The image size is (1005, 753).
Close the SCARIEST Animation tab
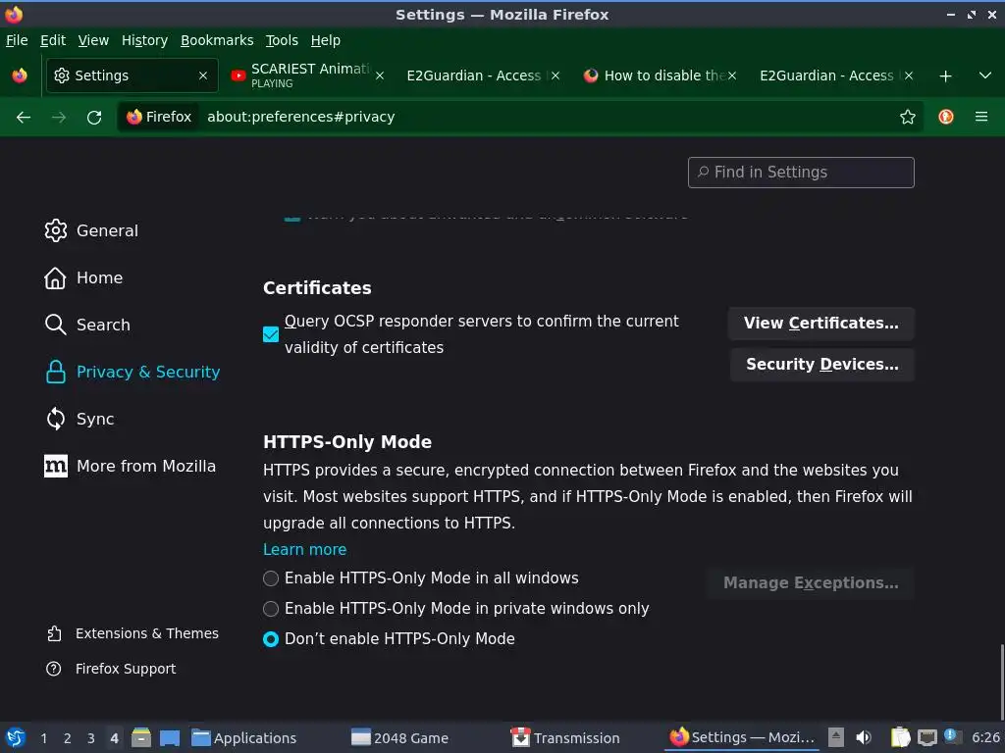click(x=380, y=75)
